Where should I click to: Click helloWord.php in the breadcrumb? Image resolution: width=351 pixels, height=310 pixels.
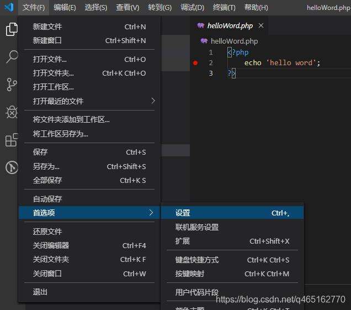point(234,41)
